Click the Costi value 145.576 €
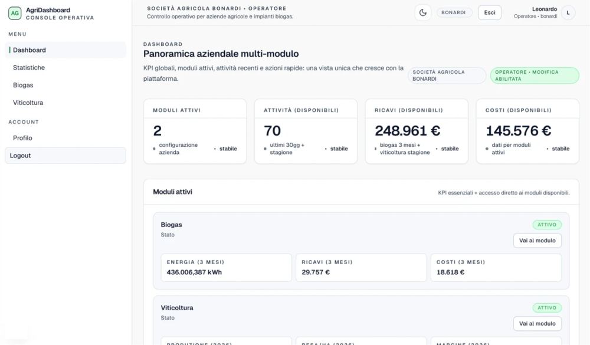Screen dimensions: 590x345 (519, 130)
